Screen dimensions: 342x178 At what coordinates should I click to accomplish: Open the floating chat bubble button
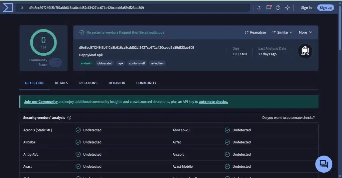click(x=324, y=164)
